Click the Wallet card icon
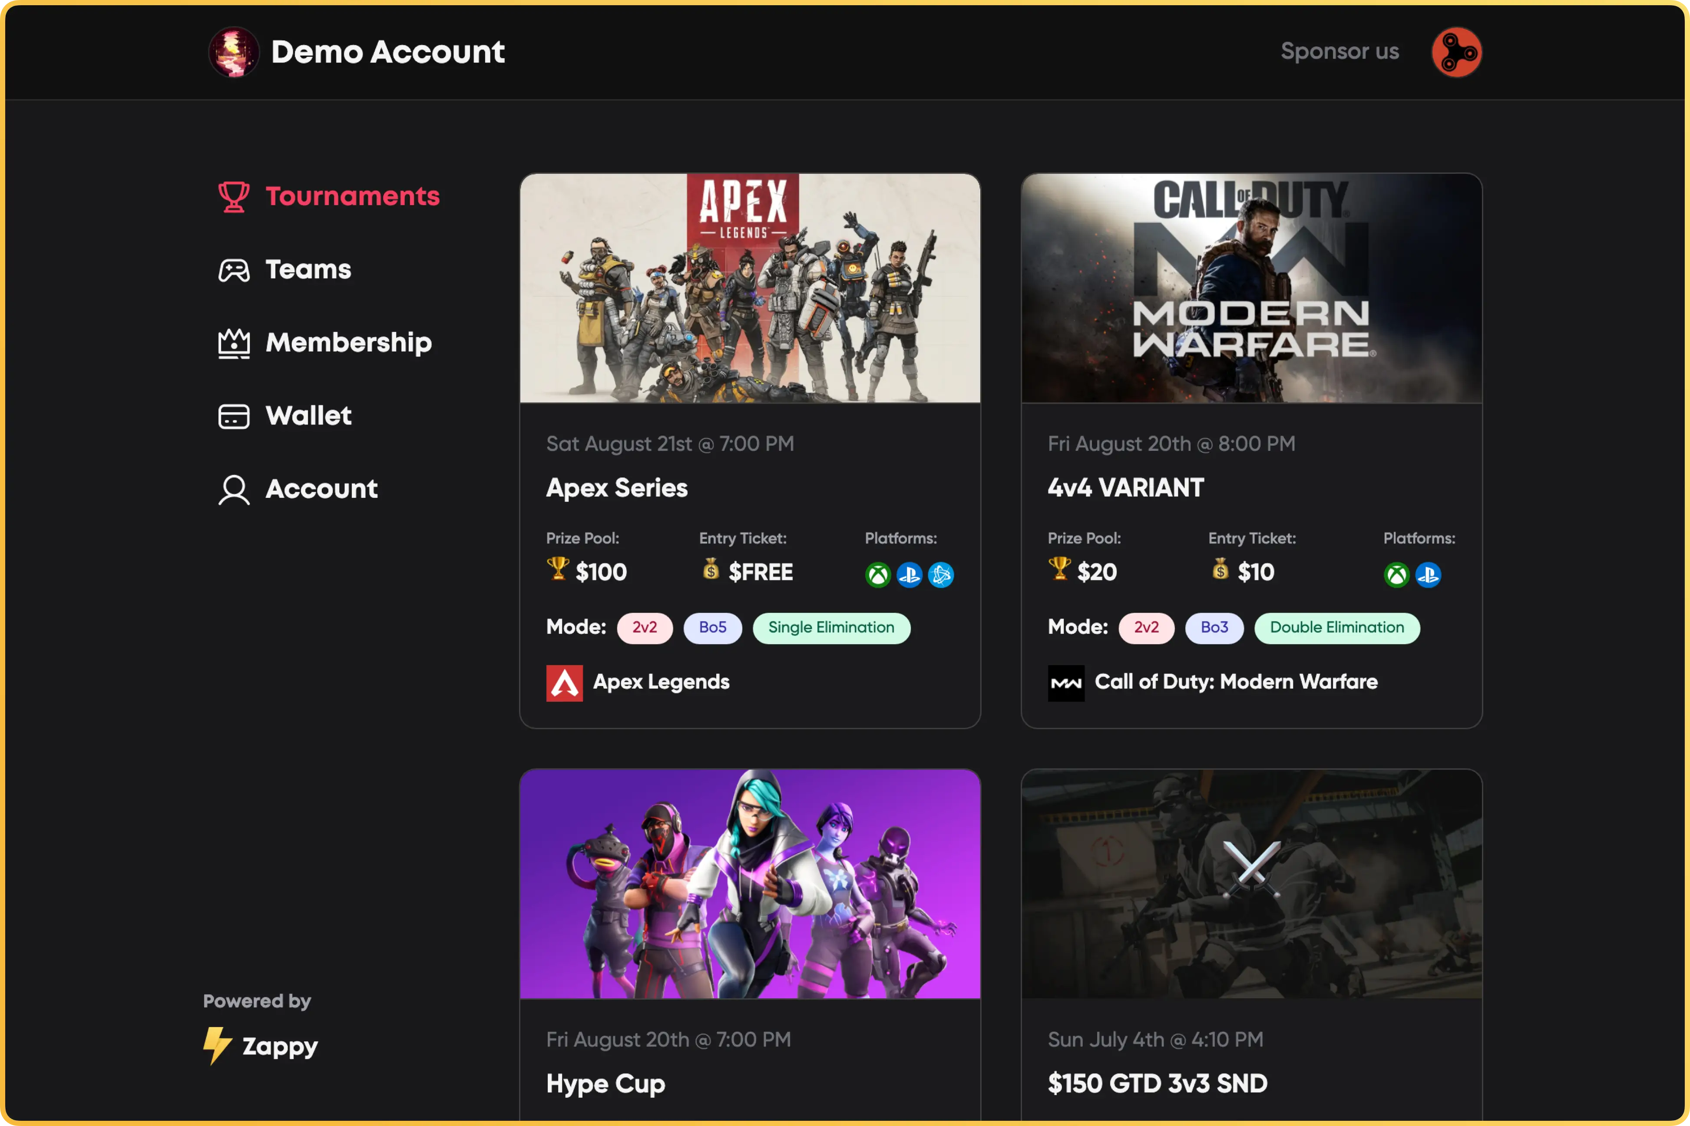 tap(233, 417)
